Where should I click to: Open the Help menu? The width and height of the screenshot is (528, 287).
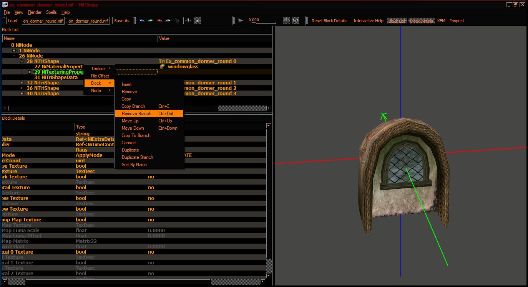coord(66,12)
